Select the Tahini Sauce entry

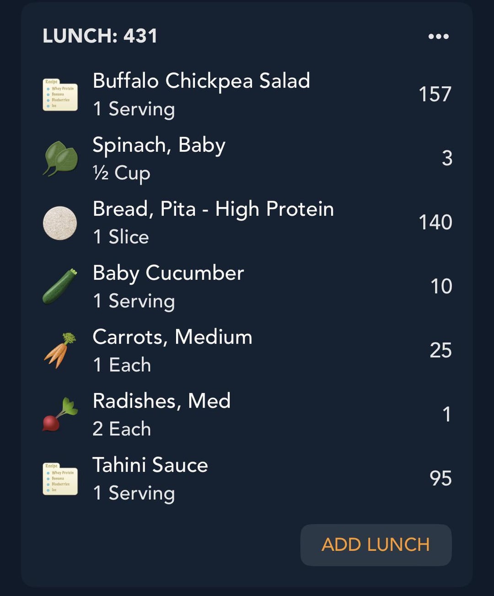pyautogui.click(x=247, y=479)
